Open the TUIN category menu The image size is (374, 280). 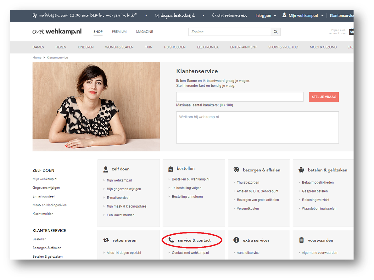pyautogui.click(x=148, y=47)
